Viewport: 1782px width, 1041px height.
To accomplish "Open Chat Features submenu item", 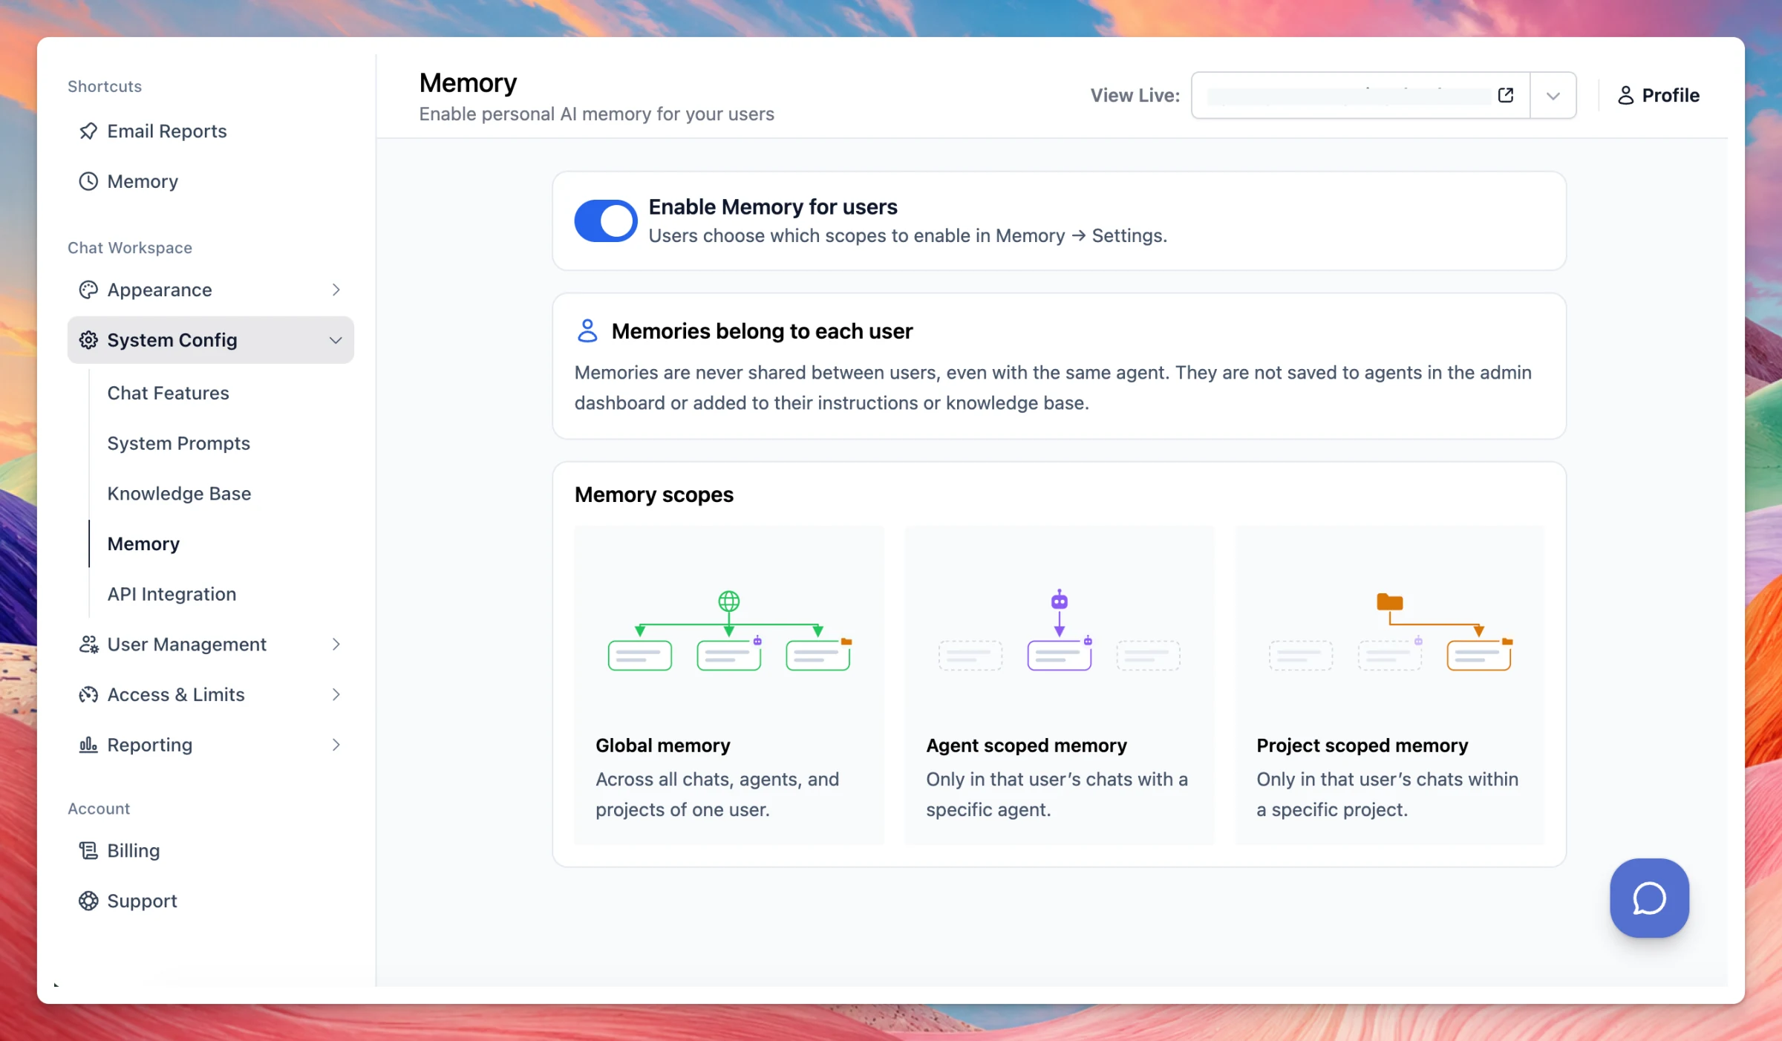I will point(169,393).
